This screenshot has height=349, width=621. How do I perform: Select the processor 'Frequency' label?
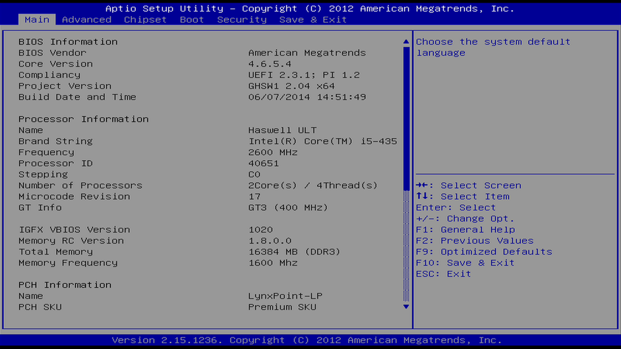point(46,153)
